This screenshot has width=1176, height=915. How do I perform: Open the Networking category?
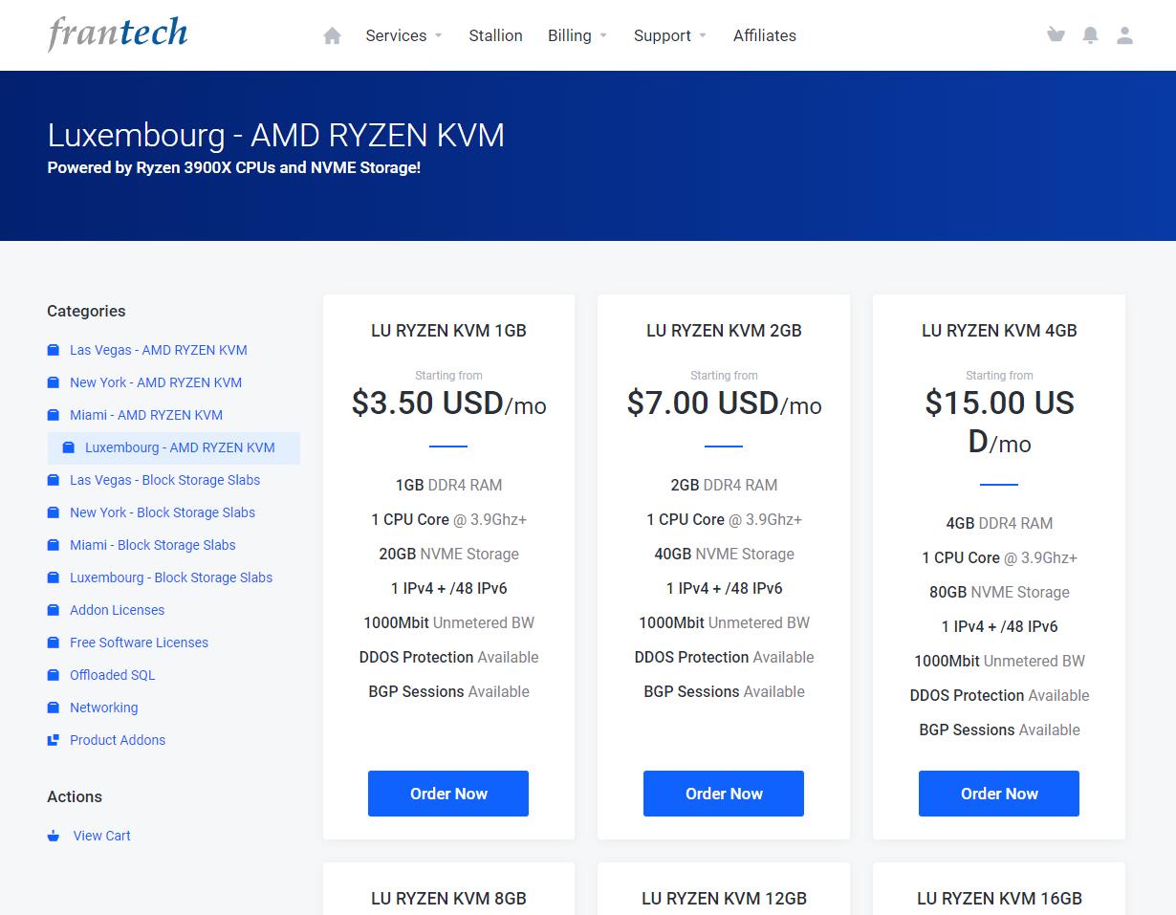click(103, 708)
